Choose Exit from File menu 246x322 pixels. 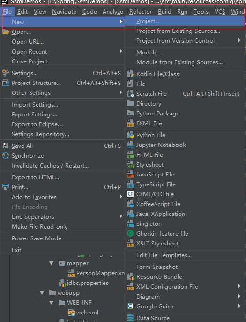pos(62,250)
